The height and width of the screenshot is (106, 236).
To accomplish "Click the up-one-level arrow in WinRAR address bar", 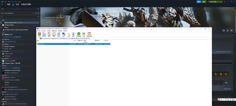I will tap(38, 38).
